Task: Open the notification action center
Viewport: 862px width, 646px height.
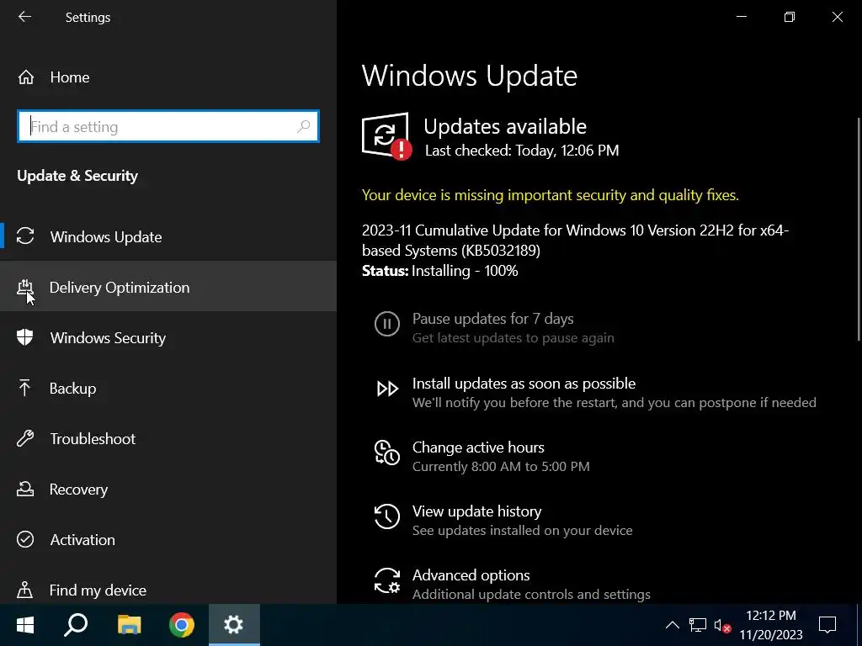Action: [827, 625]
